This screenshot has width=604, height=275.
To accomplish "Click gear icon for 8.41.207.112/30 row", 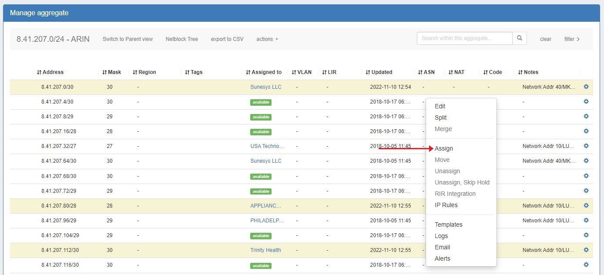I will pos(586,250).
